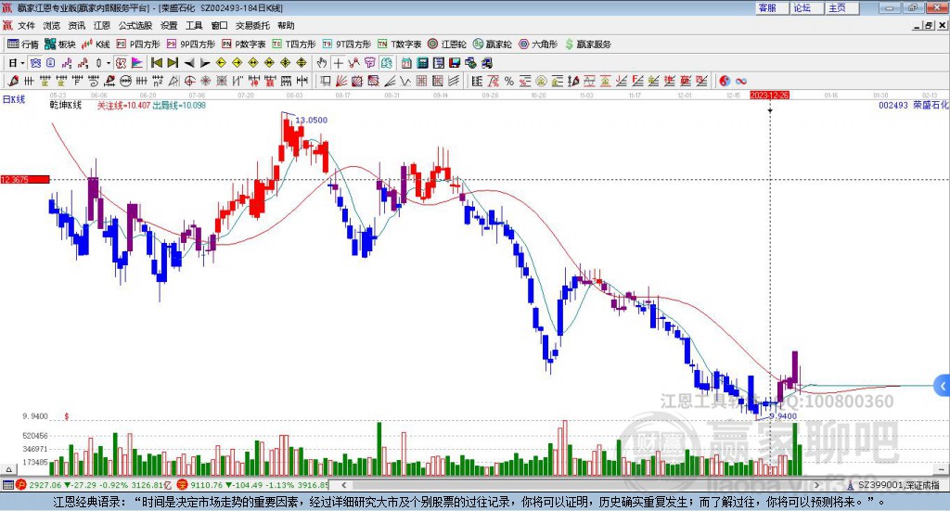This screenshot has height=511, width=950.
Task: Jump to last bar (green skip-forward)
Action: point(173,63)
